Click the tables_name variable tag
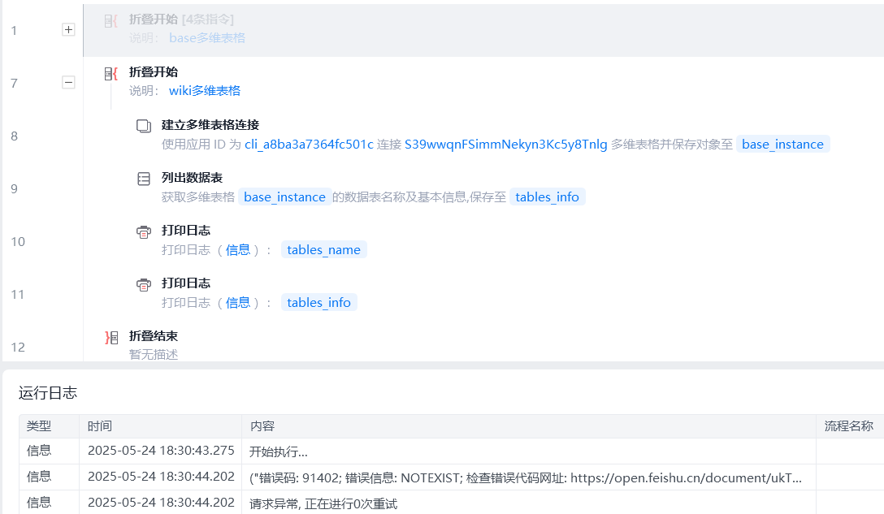The height and width of the screenshot is (514, 884). pyautogui.click(x=323, y=250)
